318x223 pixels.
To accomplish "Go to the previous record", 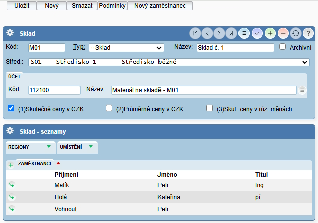I will (x=207, y=33).
